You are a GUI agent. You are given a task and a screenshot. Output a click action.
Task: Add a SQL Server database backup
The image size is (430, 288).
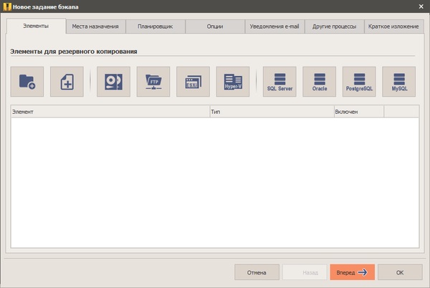[280, 82]
